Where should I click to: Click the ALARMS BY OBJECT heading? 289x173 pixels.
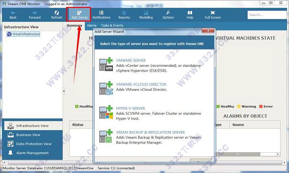point(245,116)
